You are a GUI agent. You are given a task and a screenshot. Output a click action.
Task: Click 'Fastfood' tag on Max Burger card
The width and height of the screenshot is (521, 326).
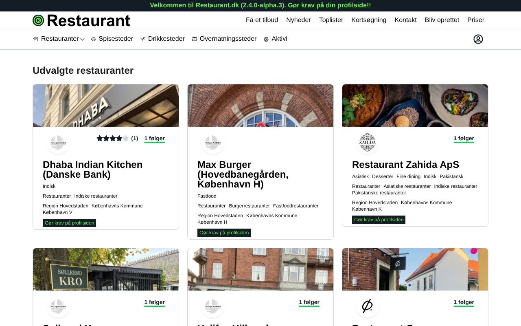click(x=207, y=196)
